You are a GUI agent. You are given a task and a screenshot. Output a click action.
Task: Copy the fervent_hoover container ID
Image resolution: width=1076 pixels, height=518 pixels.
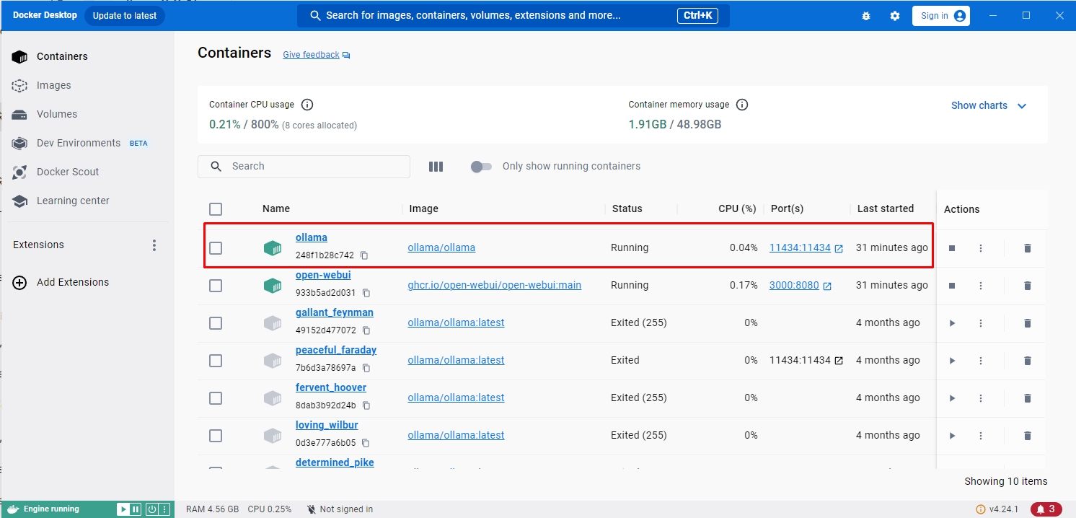click(366, 405)
